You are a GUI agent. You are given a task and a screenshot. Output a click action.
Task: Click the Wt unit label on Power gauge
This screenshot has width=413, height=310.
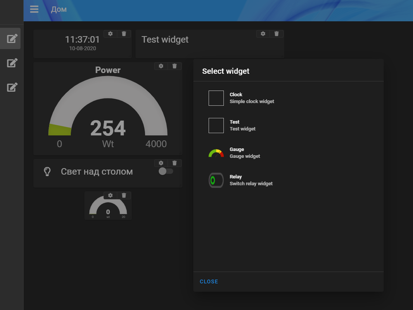coord(108,144)
